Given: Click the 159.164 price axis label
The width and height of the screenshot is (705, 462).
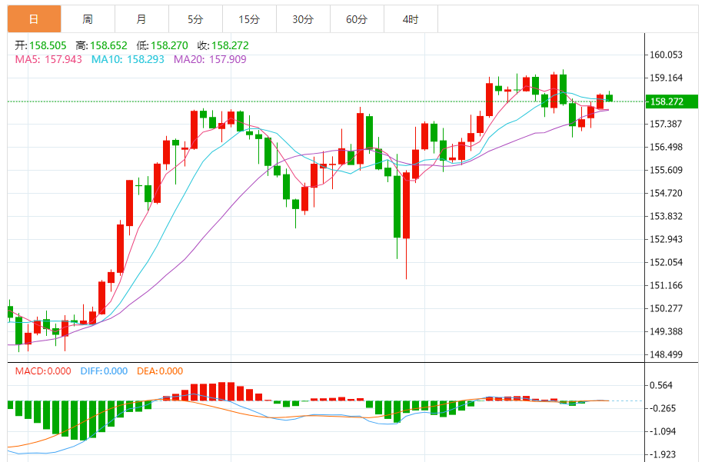Looking at the screenshot, I should pyautogui.click(x=667, y=78).
